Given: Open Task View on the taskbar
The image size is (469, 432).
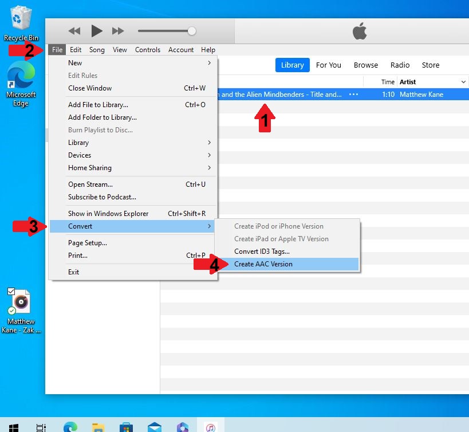Looking at the screenshot, I should [41, 427].
